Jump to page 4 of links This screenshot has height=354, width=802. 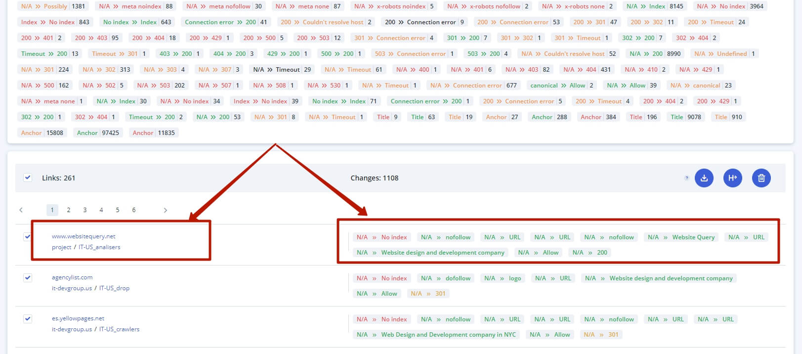101,210
